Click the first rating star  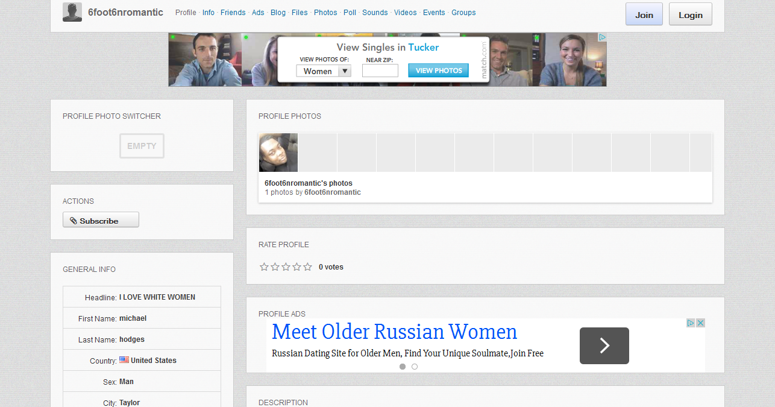pos(264,267)
